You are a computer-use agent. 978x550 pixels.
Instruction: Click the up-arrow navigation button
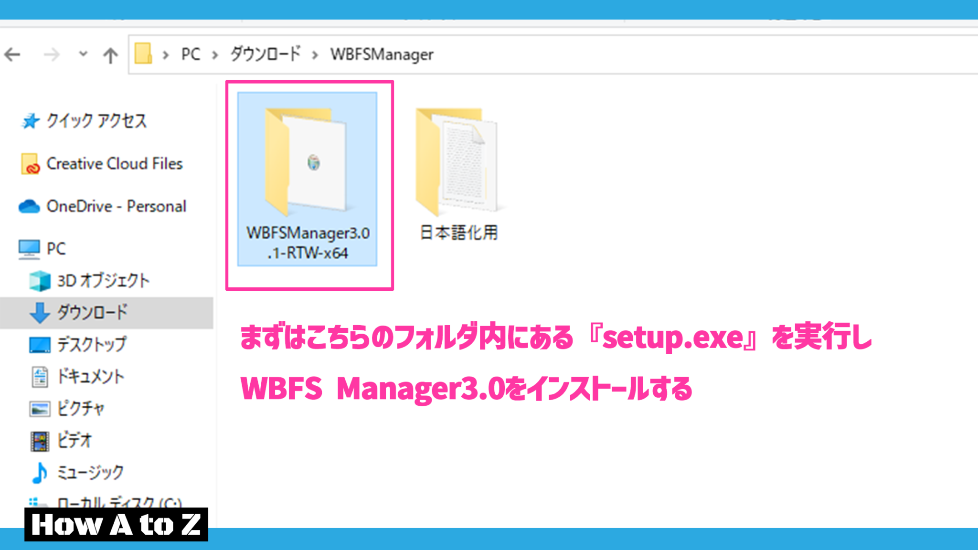[110, 54]
